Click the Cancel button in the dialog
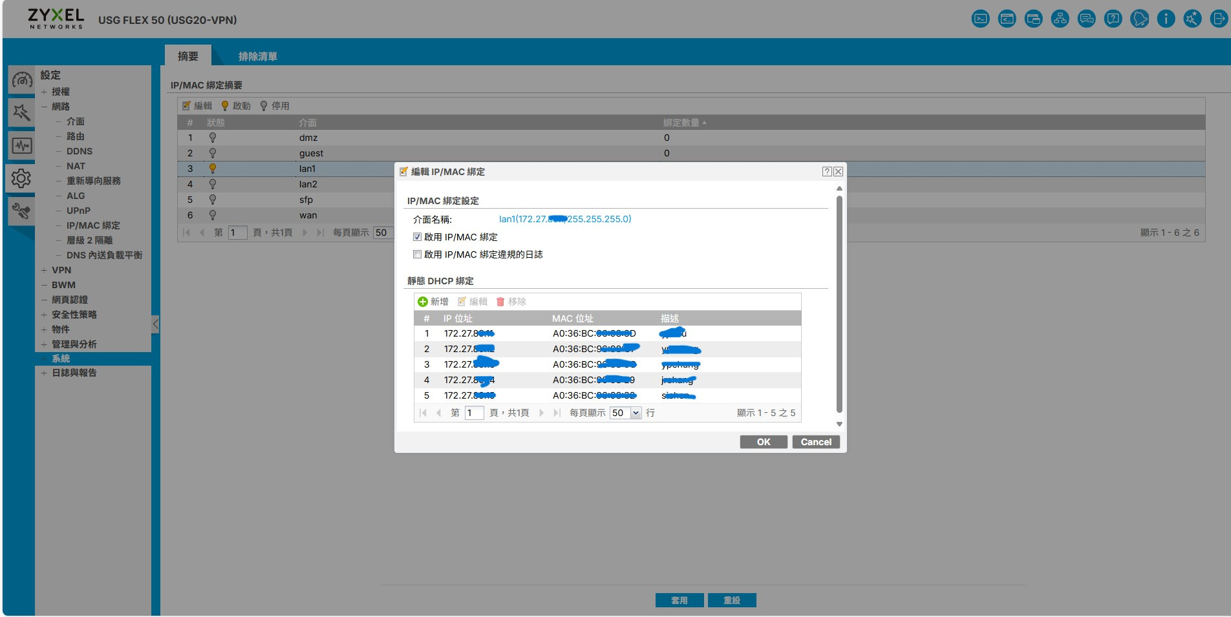1231x617 pixels. (x=816, y=442)
